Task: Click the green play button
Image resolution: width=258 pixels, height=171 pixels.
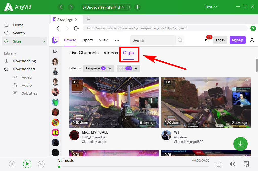Action: 27,164
